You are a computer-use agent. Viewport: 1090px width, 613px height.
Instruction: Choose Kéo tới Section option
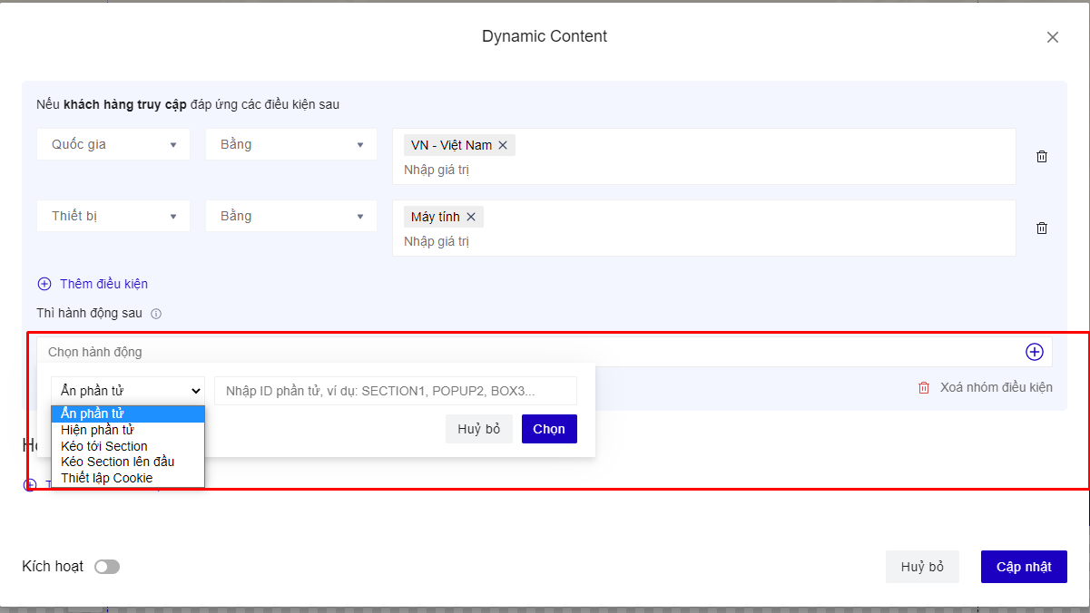click(x=104, y=446)
